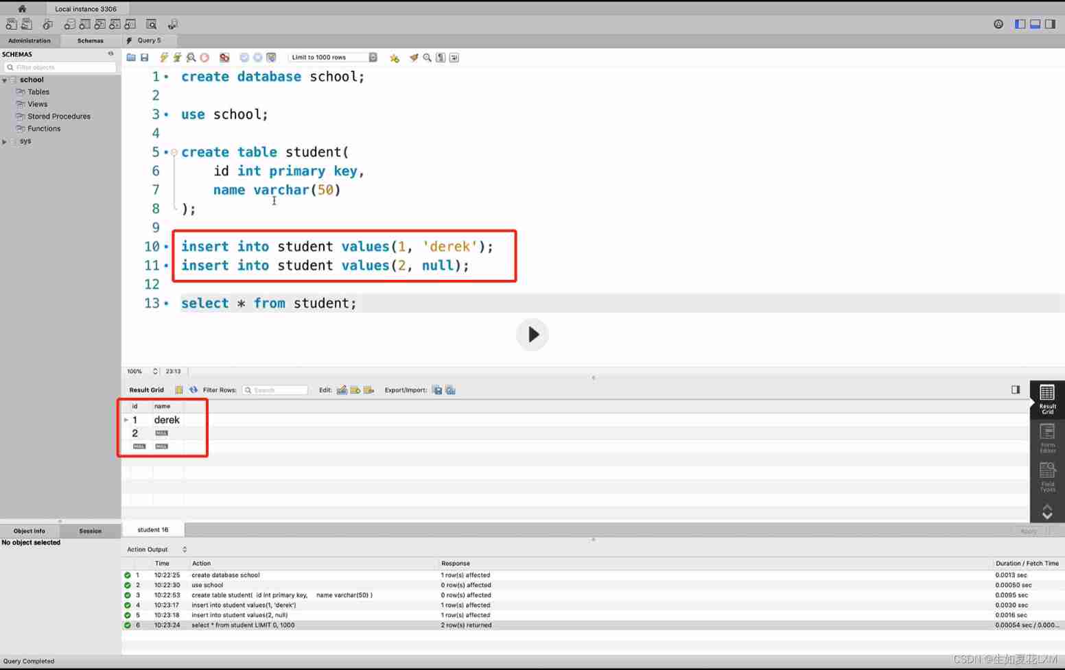Open a script file in the query editor
Image resolution: width=1065 pixels, height=670 pixels.
[131, 58]
